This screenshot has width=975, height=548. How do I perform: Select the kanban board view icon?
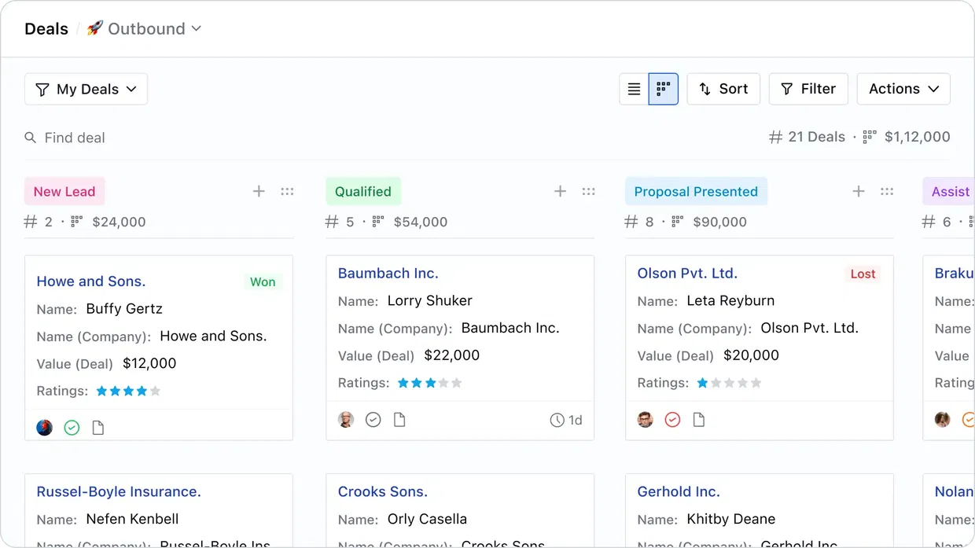663,89
